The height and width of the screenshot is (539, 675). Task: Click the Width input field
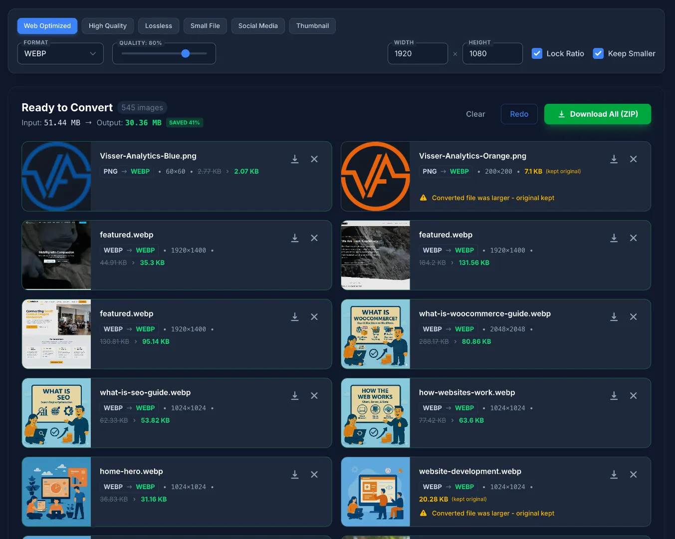coord(418,53)
